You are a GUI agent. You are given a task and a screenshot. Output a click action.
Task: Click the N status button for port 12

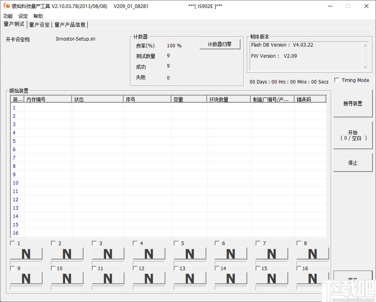pyautogui.click(x=149, y=278)
